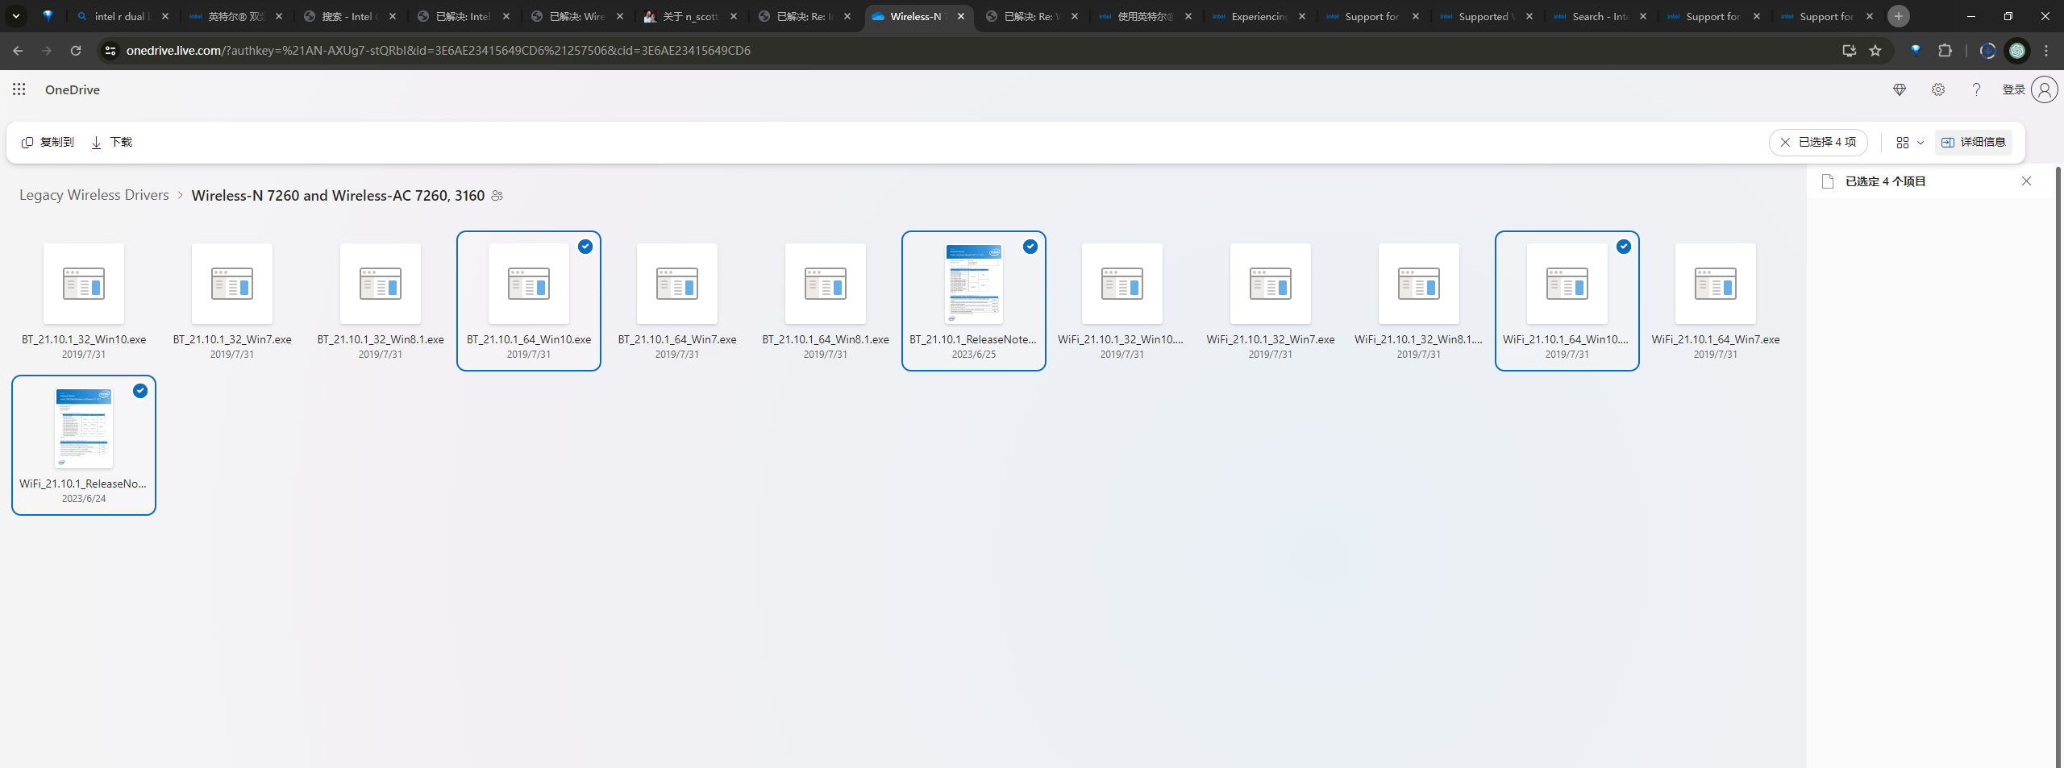This screenshot has height=768, width=2064.
Task: Uncheck WiFi_21.10.1_64_Win10 selection checkmark
Action: click(x=1624, y=247)
